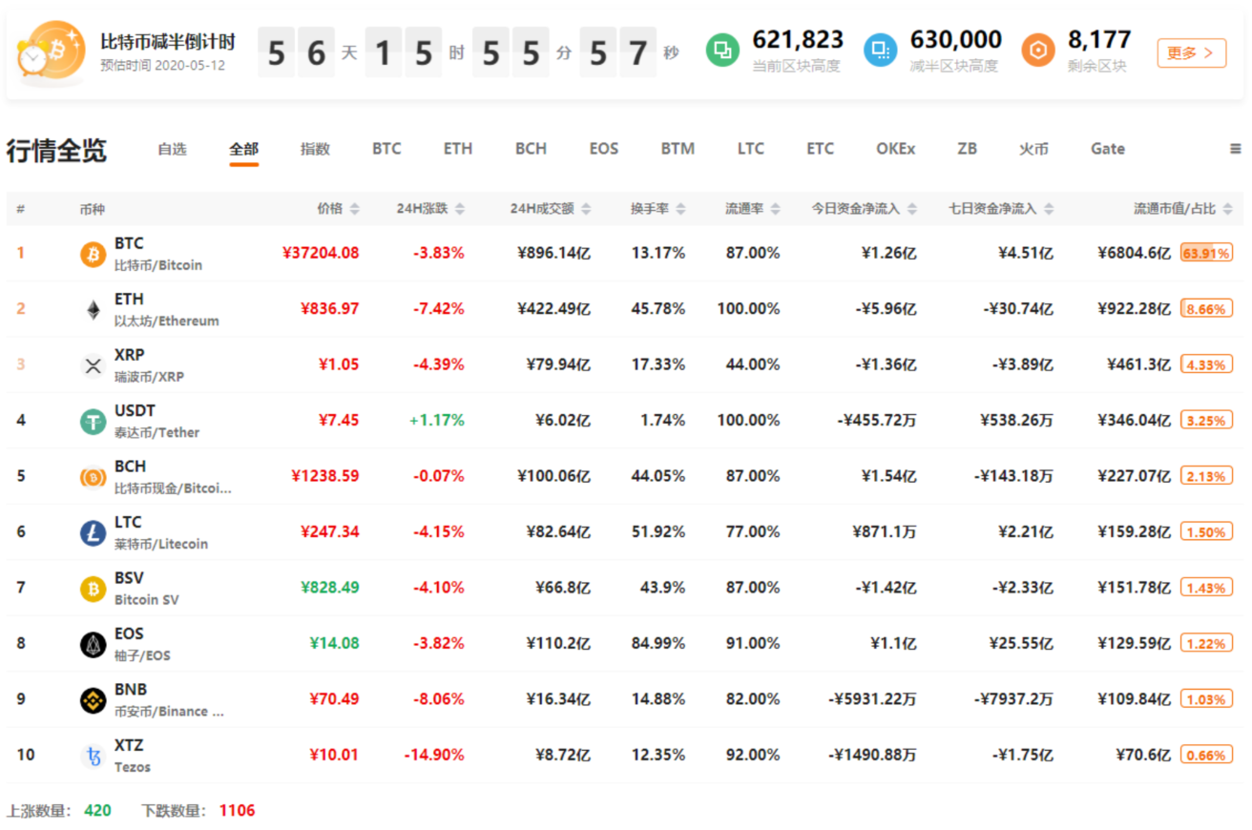
Task: Open the ETC market tab
Action: 820,149
